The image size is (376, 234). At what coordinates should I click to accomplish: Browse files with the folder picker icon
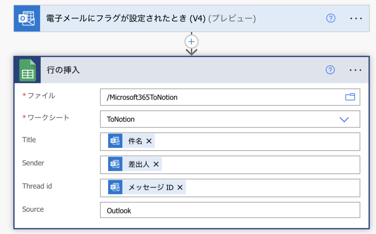(x=350, y=97)
